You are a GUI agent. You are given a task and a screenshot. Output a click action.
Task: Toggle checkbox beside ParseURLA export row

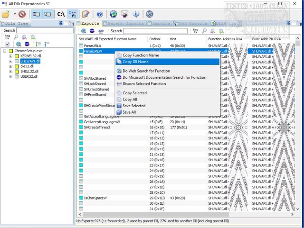(x=81, y=46)
